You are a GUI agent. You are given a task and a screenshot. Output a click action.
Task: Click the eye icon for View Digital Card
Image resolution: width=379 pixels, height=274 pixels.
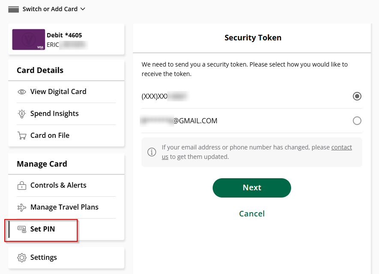point(21,92)
